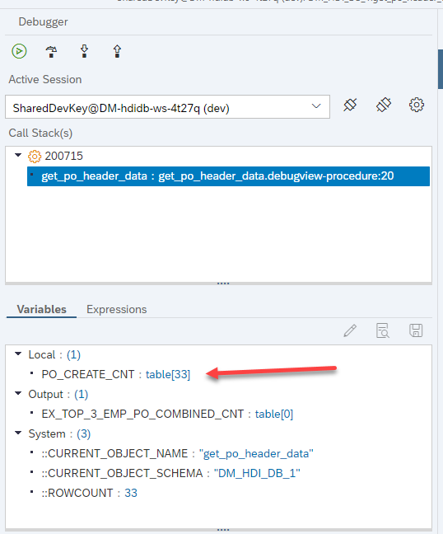443x534 pixels.
Task: Switch to the Expressions tab
Action: click(x=116, y=309)
